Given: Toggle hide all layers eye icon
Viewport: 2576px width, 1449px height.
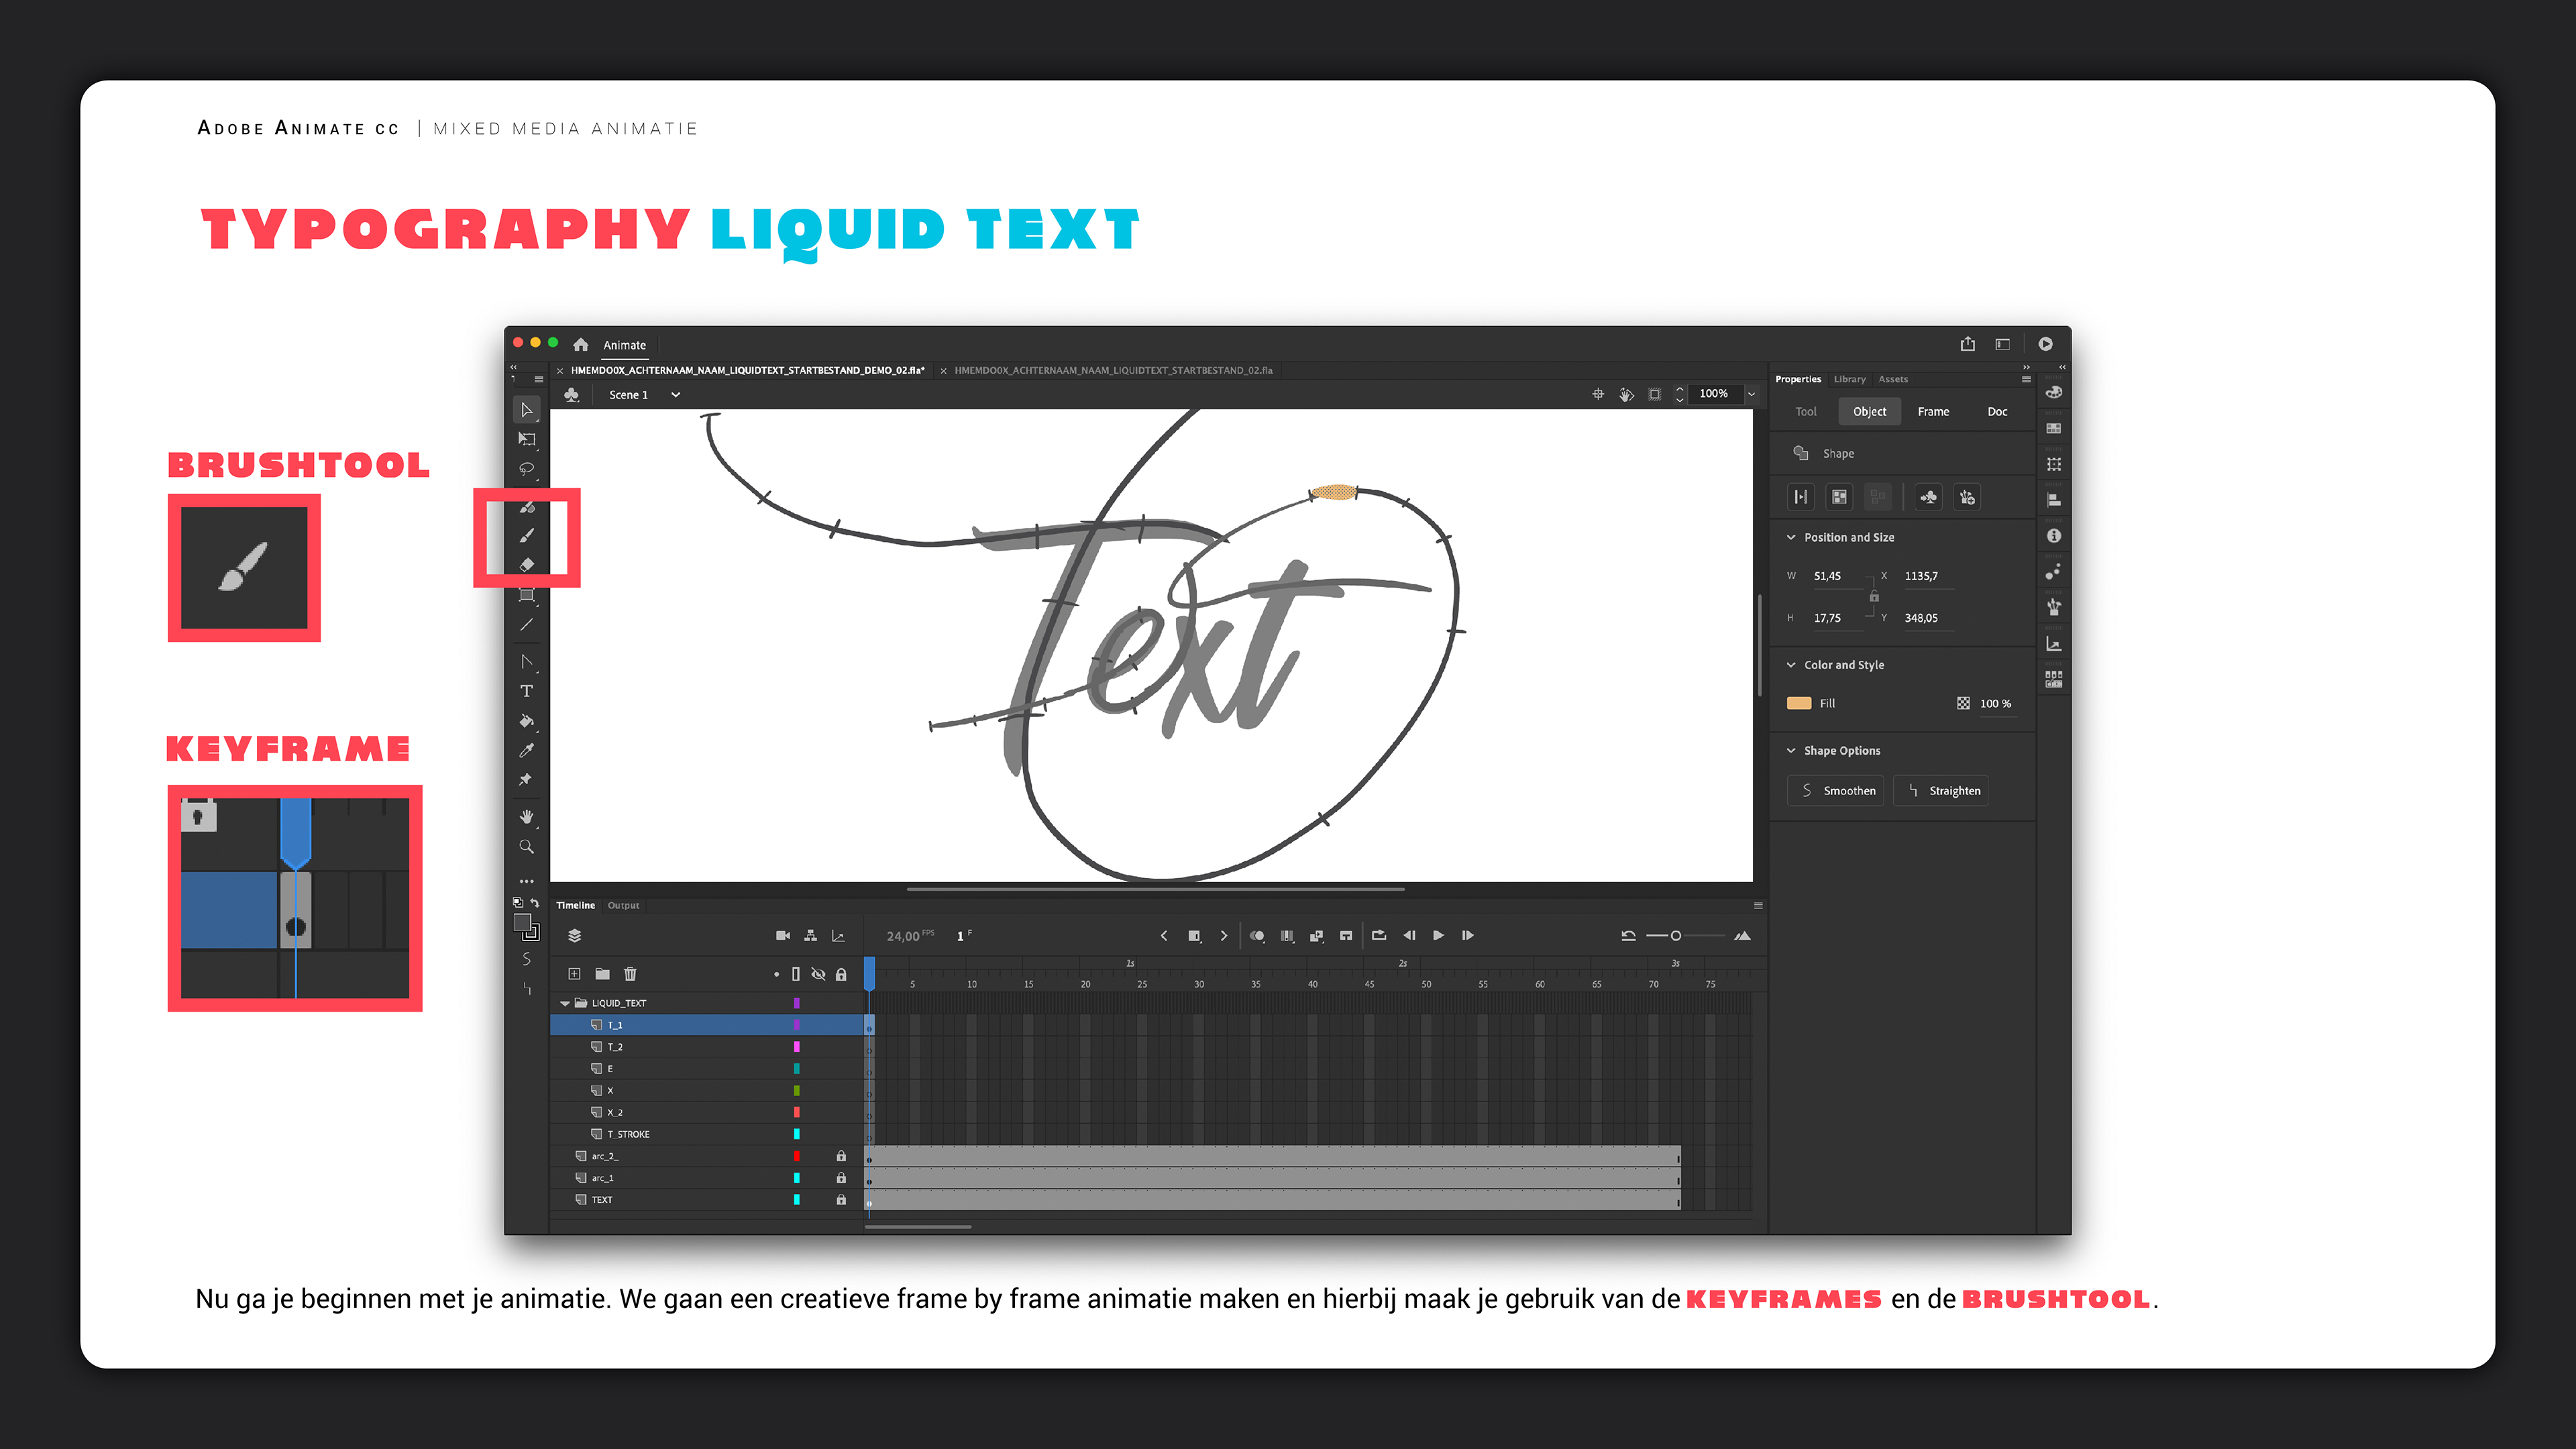Looking at the screenshot, I should [x=818, y=974].
